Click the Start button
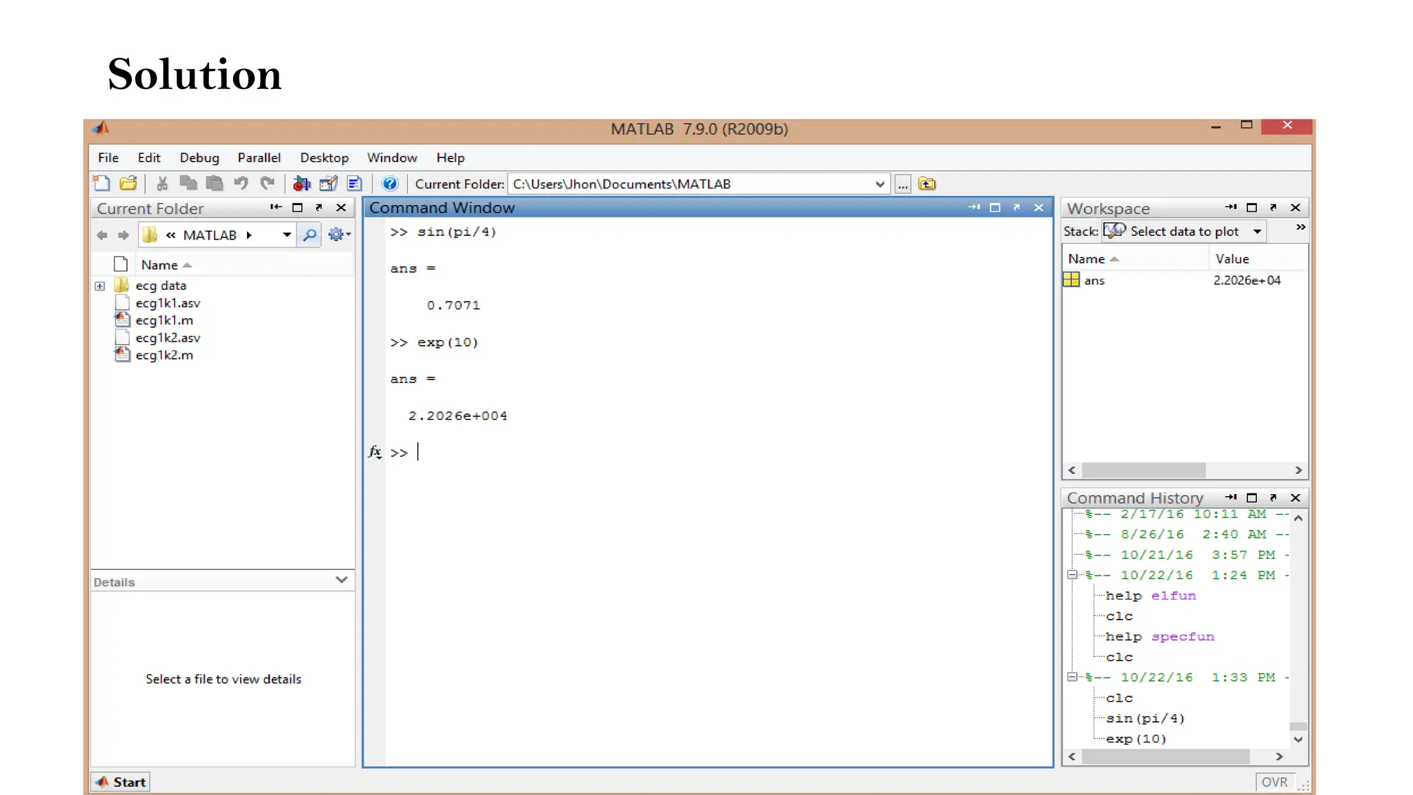Screen dimensions: 1413x795 pyautogui.click(x=121, y=782)
